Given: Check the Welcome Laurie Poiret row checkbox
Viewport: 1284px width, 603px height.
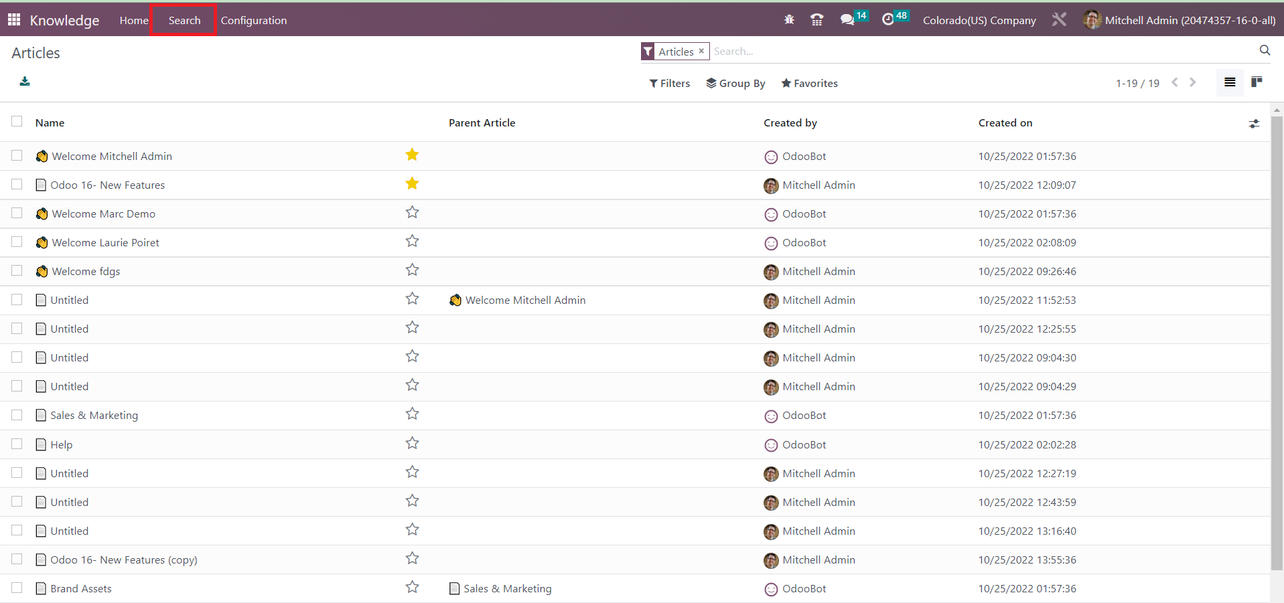Looking at the screenshot, I should [x=17, y=242].
